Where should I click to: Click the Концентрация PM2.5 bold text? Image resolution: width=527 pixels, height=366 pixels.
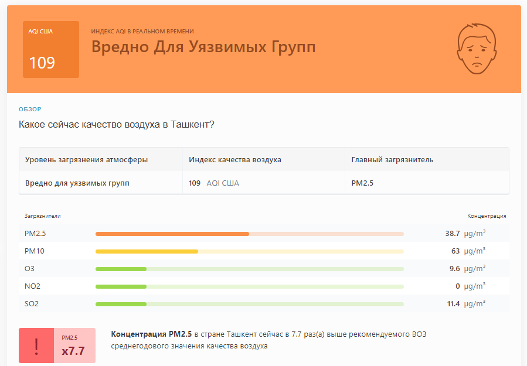[x=151, y=334]
